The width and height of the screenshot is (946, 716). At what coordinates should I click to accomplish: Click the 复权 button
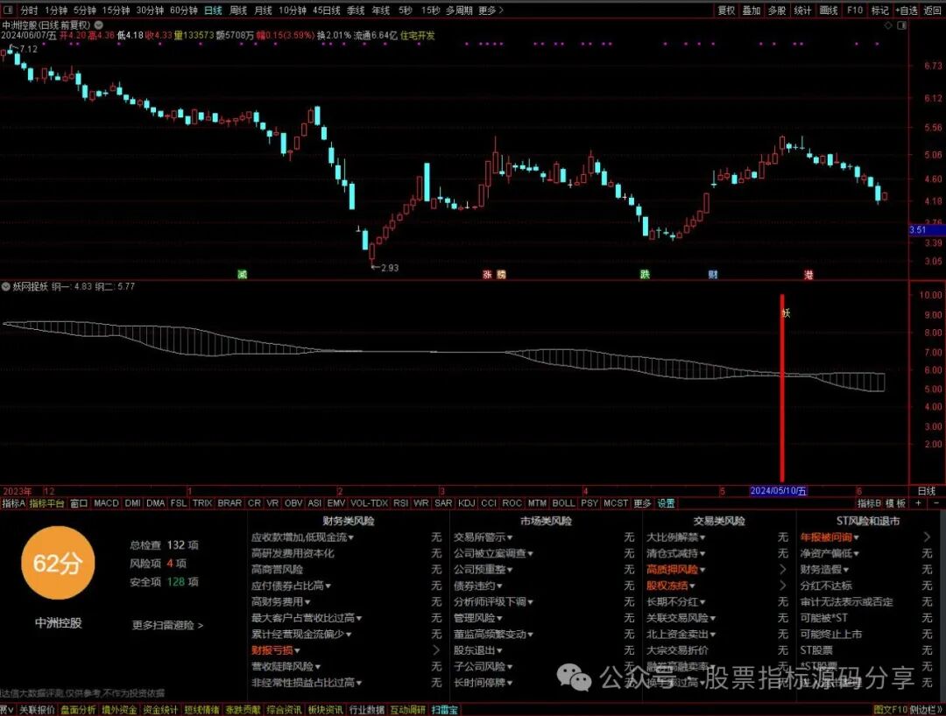tap(726, 11)
